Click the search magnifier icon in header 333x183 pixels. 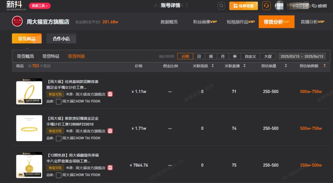coord(221,6)
